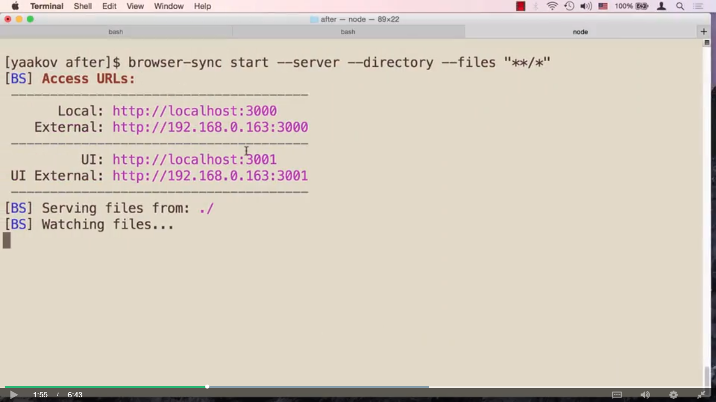
Task: Toggle subtitles with the captions icon
Action: [617, 395]
